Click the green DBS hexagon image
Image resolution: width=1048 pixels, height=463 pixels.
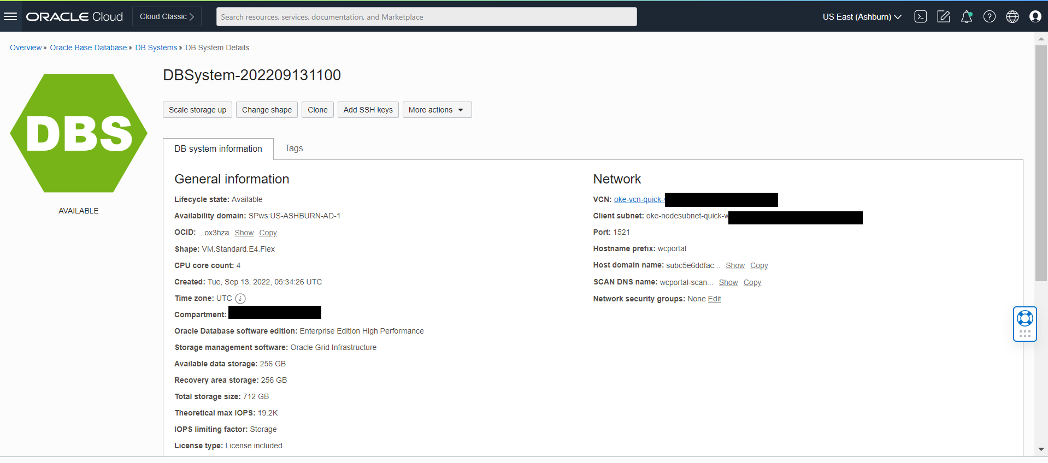[79, 133]
